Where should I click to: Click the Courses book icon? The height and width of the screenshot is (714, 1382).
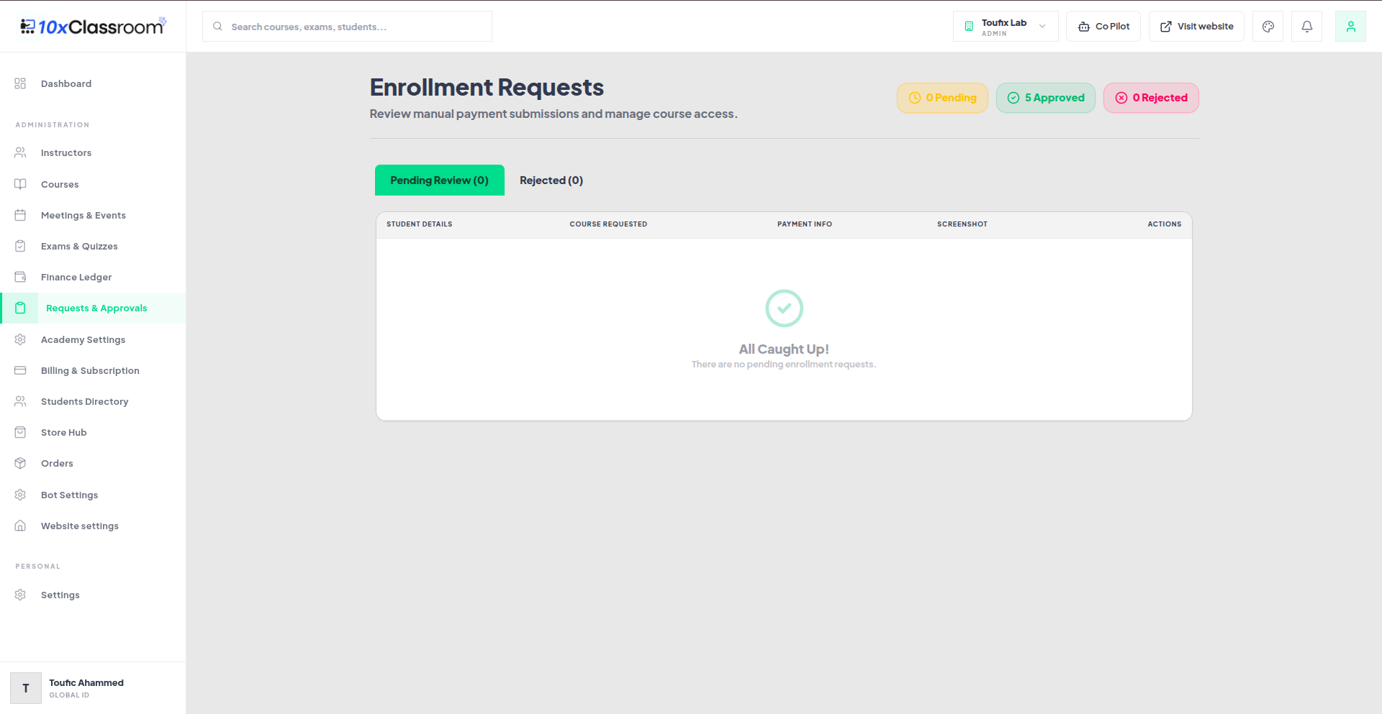(x=20, y=184)
